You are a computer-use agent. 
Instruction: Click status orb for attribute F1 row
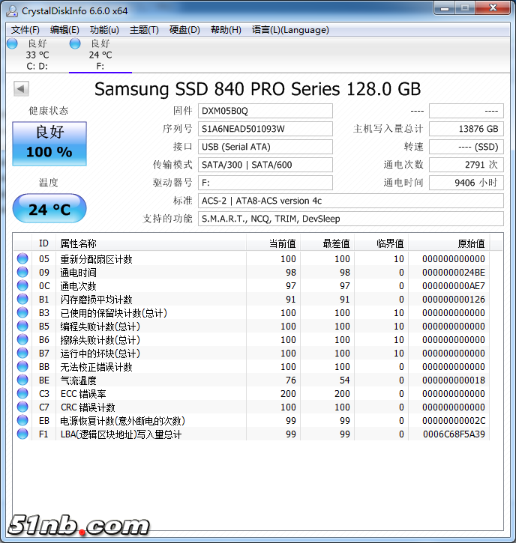tap(22, 434)
